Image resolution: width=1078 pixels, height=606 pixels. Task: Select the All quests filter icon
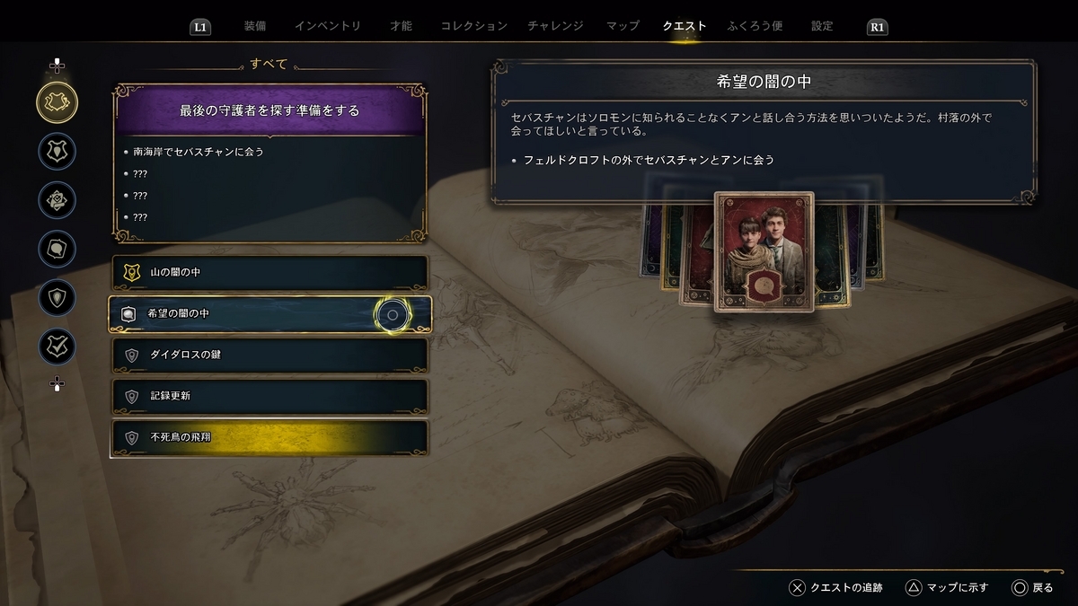click(x=57, y=101)
